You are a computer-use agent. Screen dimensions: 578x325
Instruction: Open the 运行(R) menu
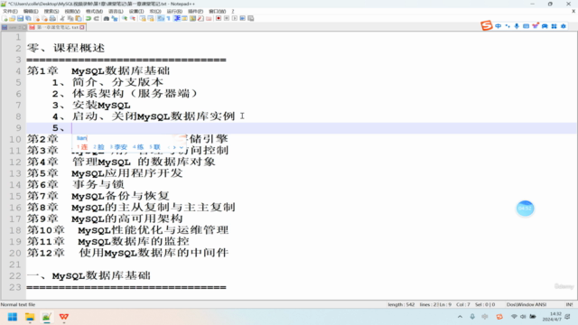[174, 12]
